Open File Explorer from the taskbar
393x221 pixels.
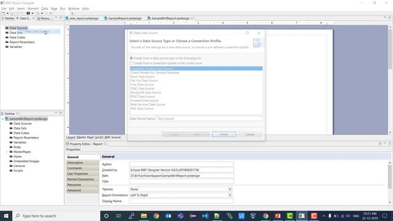tap(144, 215)
